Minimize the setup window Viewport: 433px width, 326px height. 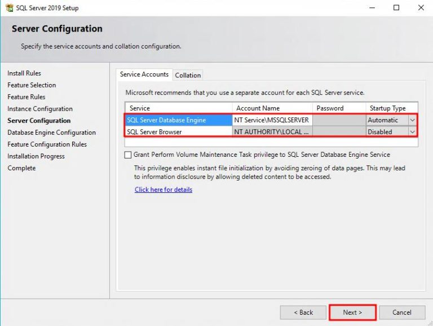click(372, 8)
